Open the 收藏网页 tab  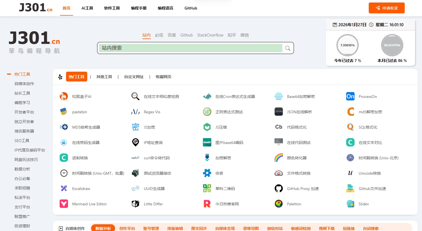click(163, 77)
